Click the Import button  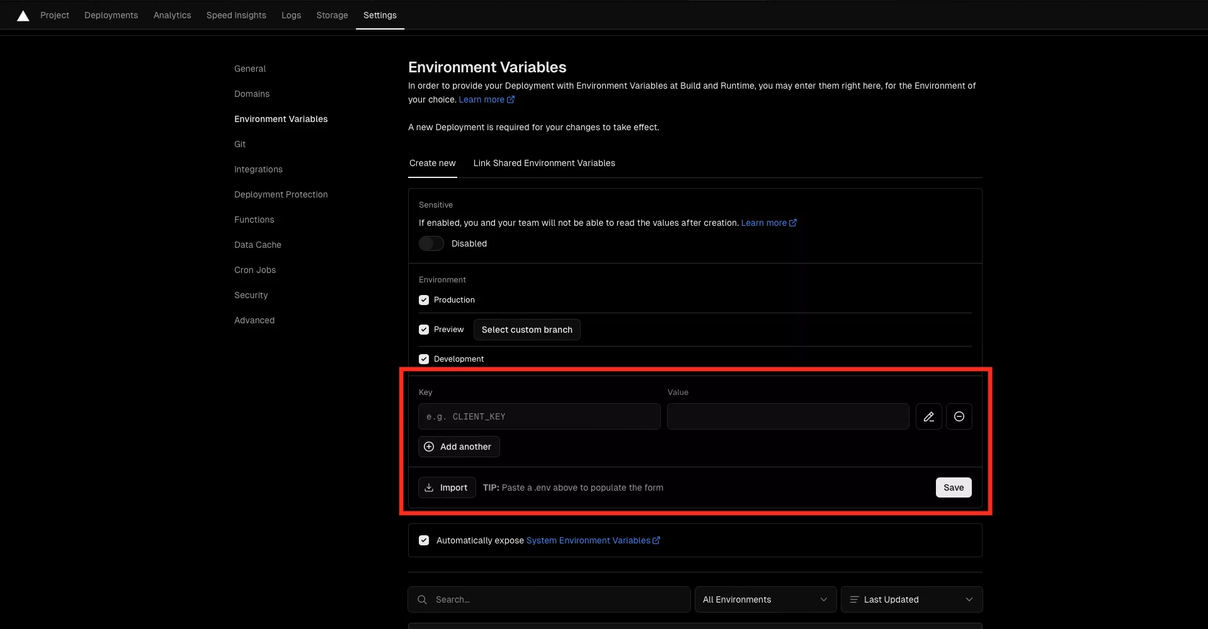447,487
